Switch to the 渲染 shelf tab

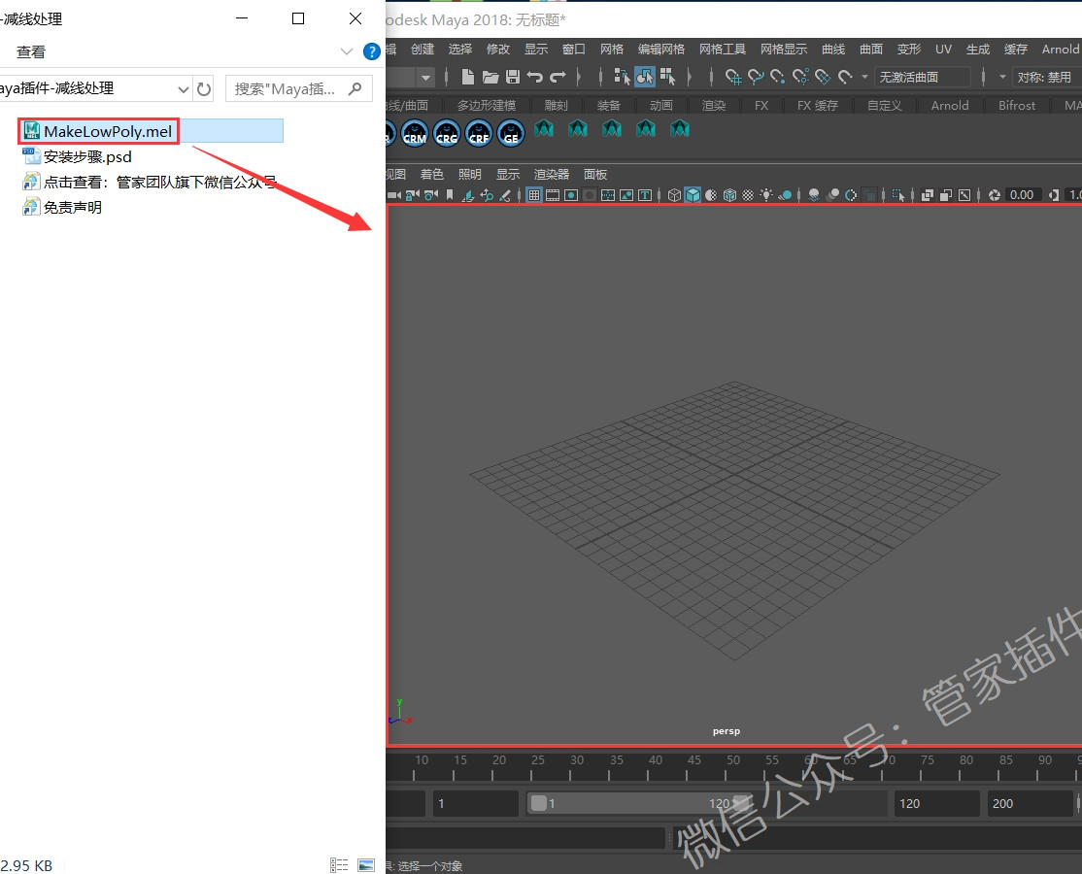coord(714,106)
